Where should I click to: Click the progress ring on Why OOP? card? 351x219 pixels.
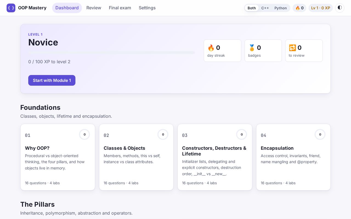pos(84,134)
